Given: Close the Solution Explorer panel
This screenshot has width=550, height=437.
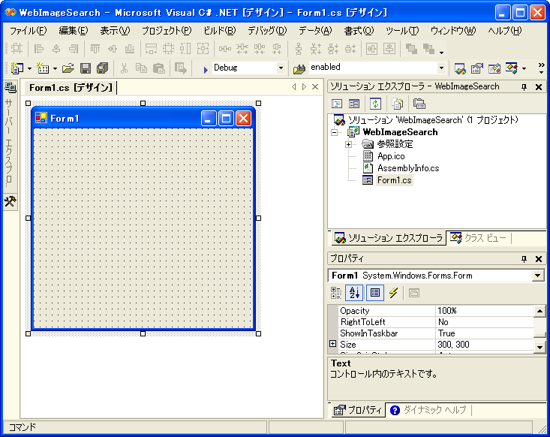Looking at the screenshot, I should [539, 87].
